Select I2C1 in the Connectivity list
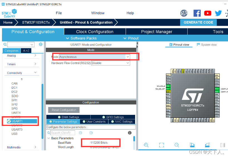This screenshot has width=228, height=157. (14, 88)
